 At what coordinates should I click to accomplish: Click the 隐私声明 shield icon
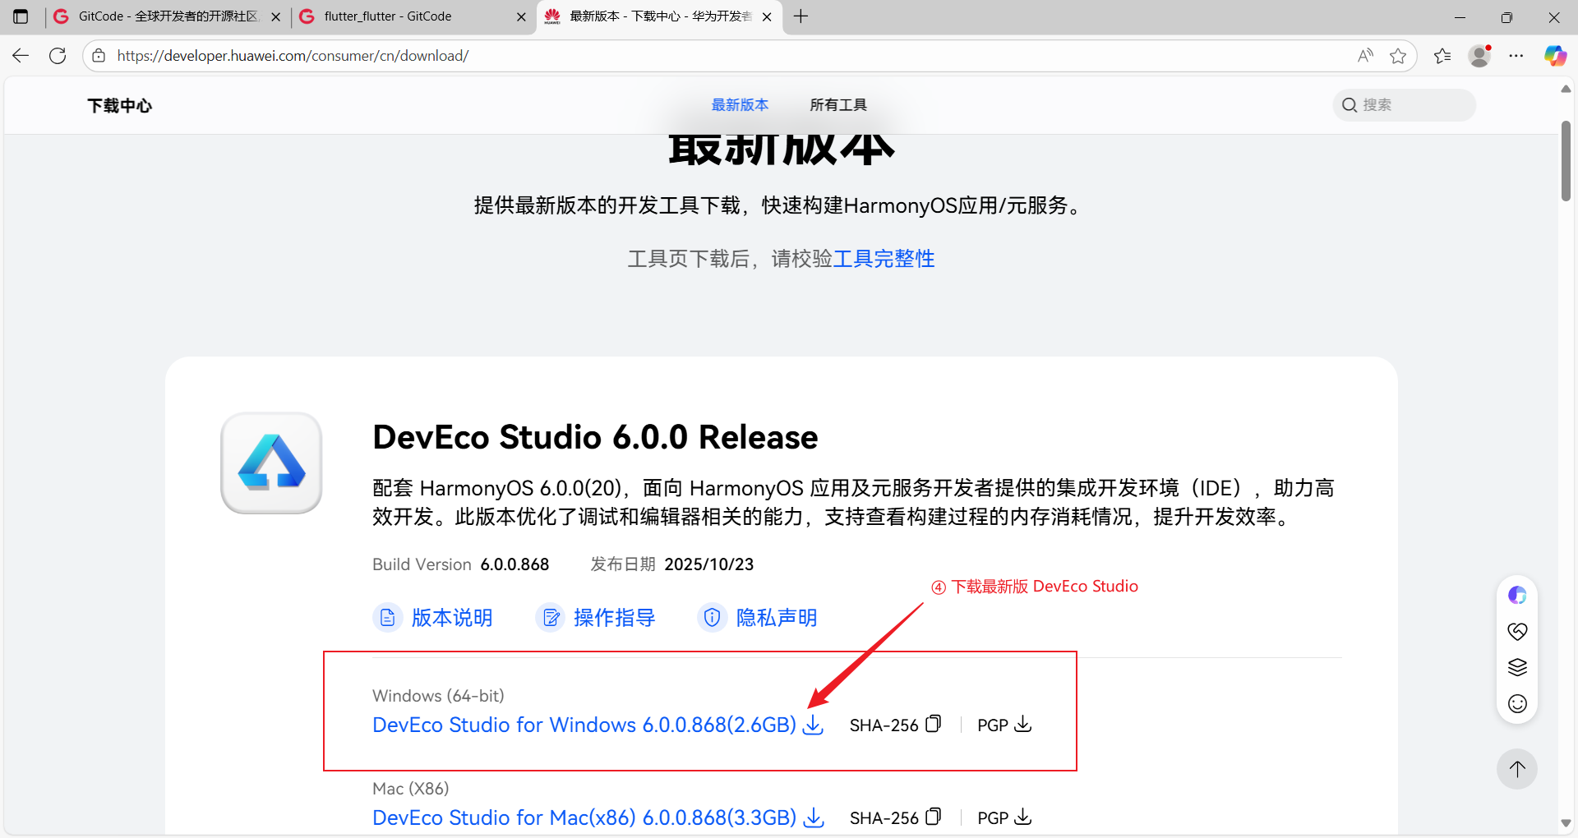[712, 617]
